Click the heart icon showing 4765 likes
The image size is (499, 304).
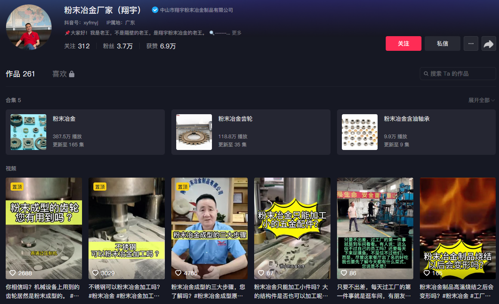pyautogui.click(x=178, y=273)
